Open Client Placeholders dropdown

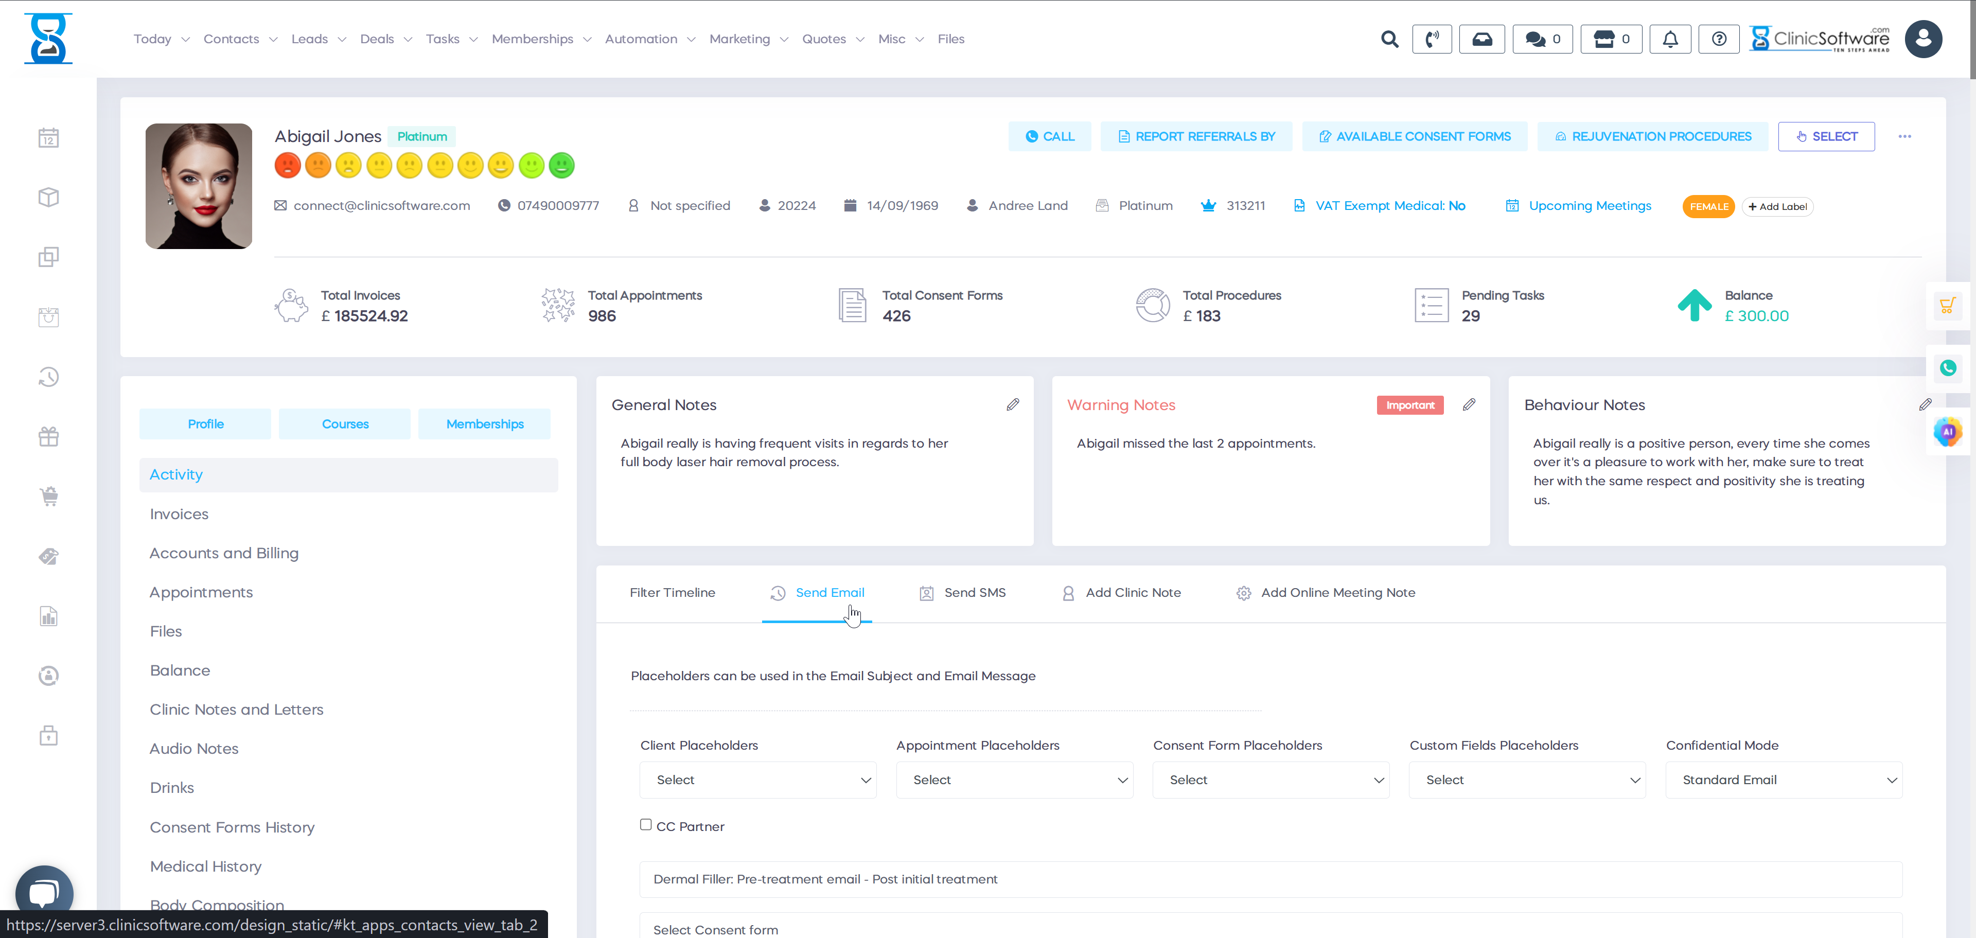pyautogui.click(x=757, y=780)
